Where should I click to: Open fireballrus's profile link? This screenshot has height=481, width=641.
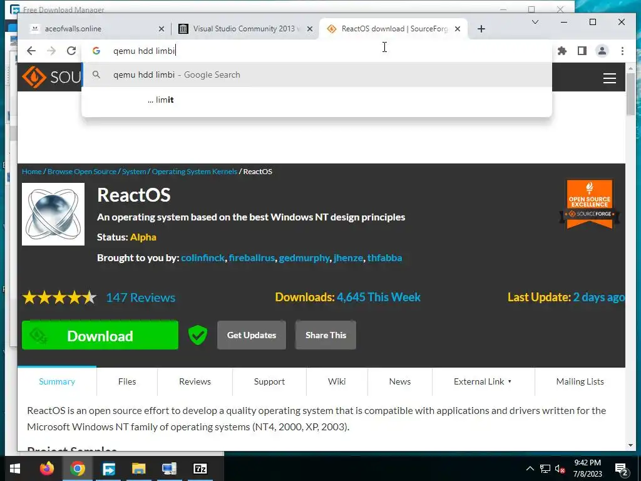252,258
